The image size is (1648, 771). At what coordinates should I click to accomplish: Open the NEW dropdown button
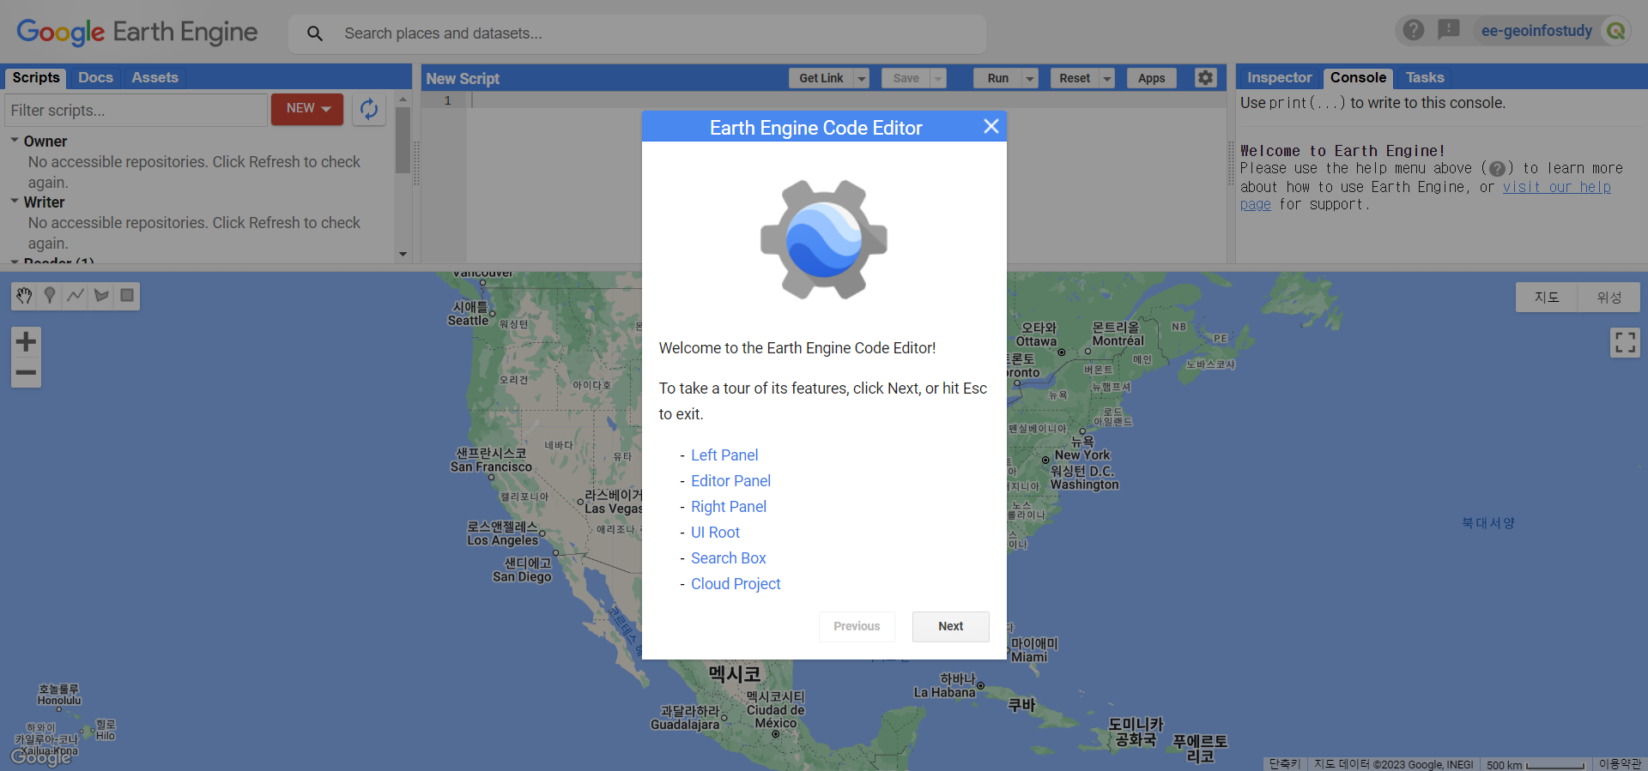click(x=307, y=109)
